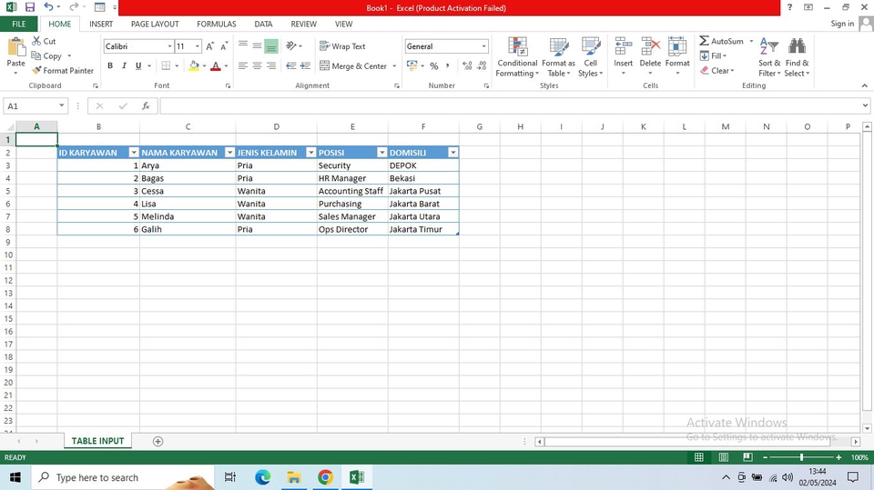
Task: Toggle Italic formatting
Action: pos(124,65)
